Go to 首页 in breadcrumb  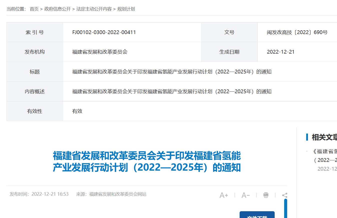coord(34,9)
